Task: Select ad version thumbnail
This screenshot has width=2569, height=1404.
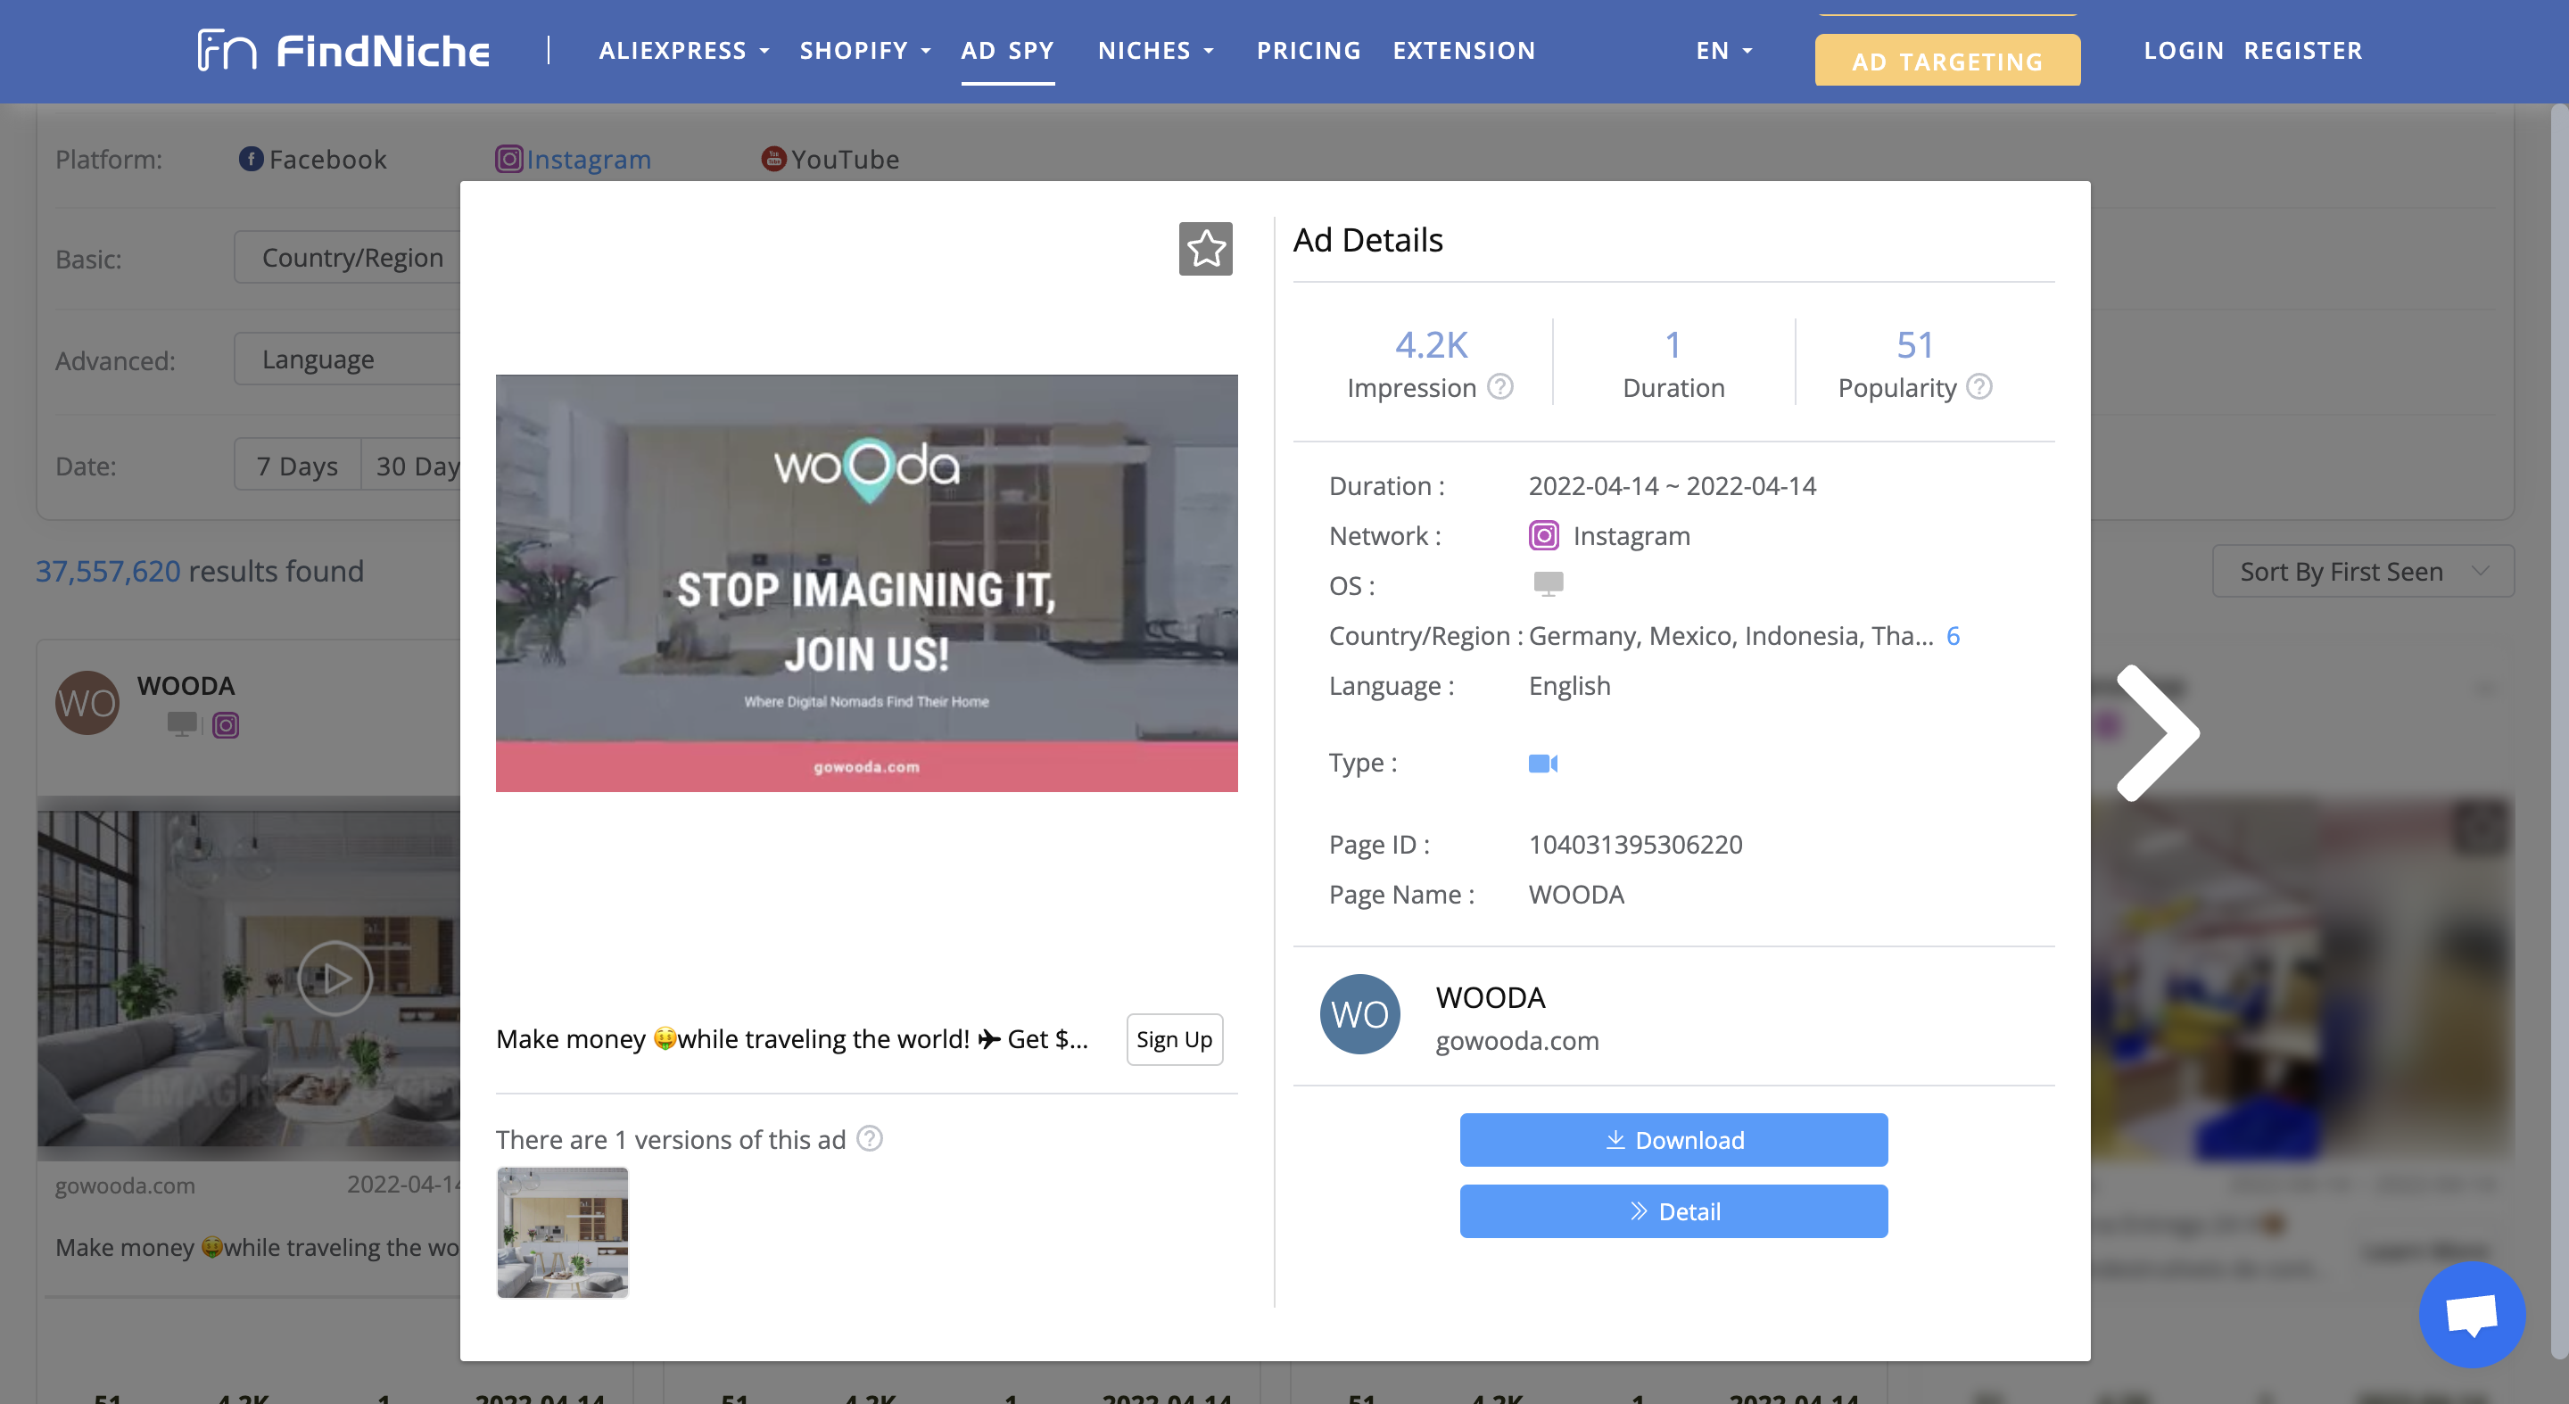Action: pyautogui.click(x=563, y=1233)
